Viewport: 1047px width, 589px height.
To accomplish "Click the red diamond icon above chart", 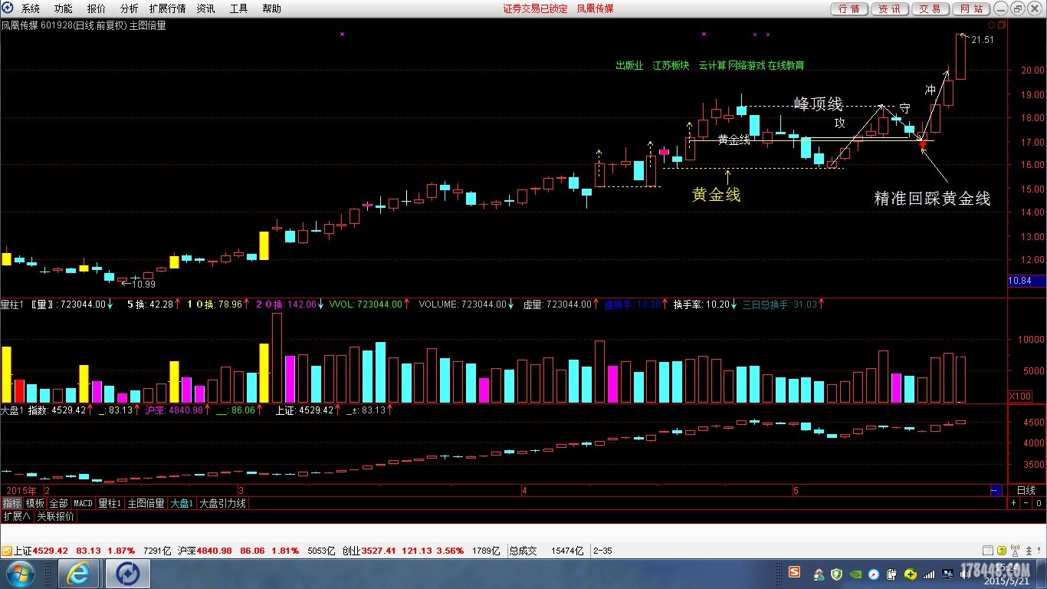I will point(991,25).
